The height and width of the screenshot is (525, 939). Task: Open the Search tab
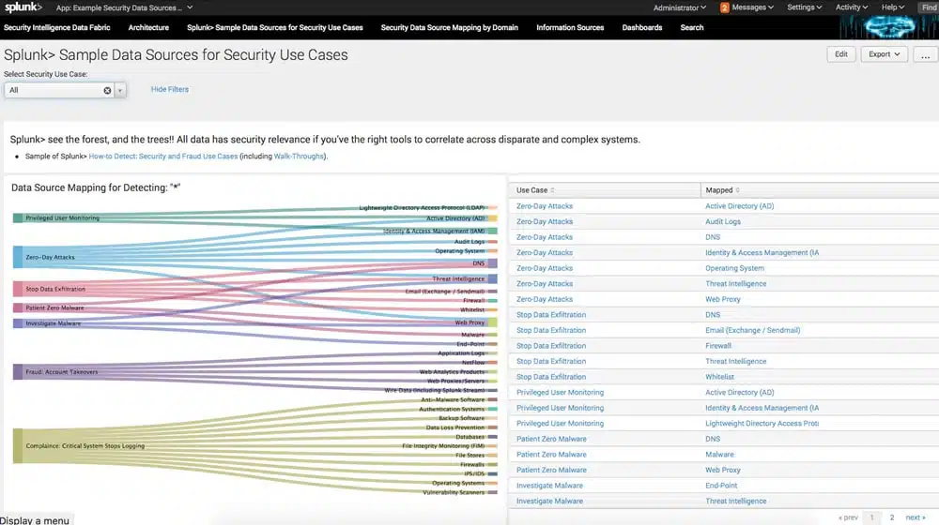692,27
